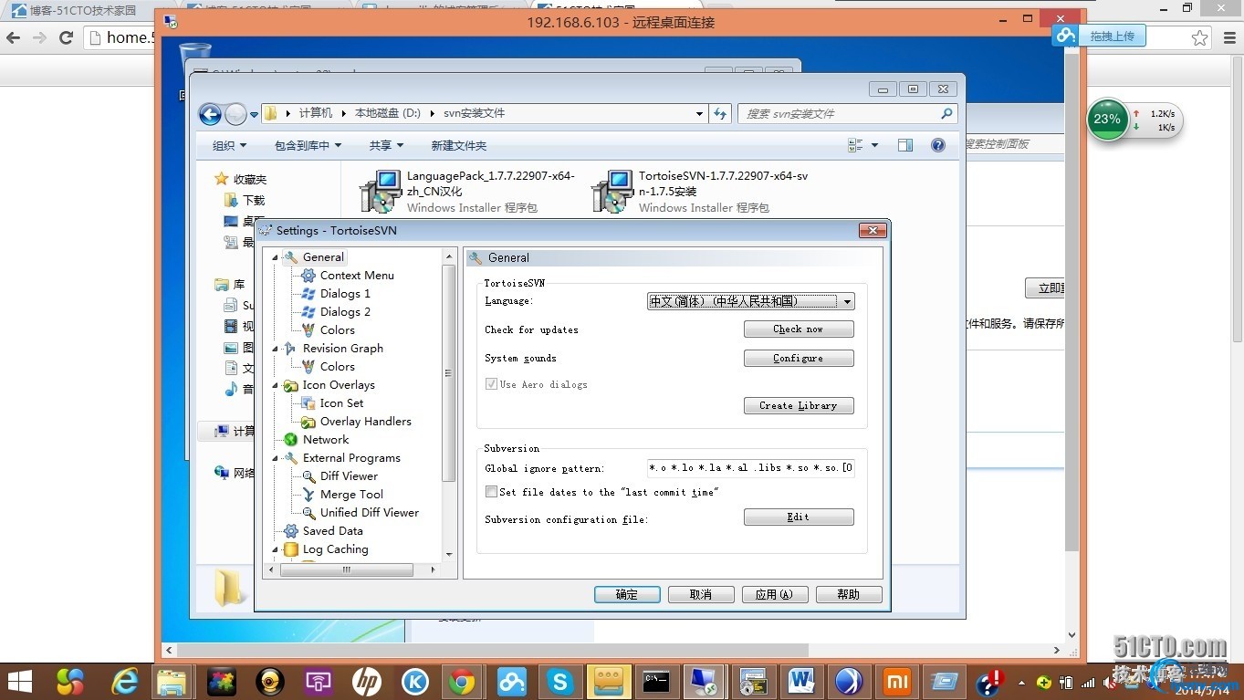
Task: Click Explorer search magnifier icon
Action: click(x=946, y=113)
